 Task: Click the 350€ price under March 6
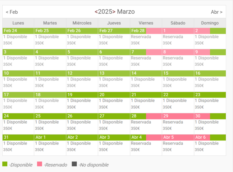point(103,64)
